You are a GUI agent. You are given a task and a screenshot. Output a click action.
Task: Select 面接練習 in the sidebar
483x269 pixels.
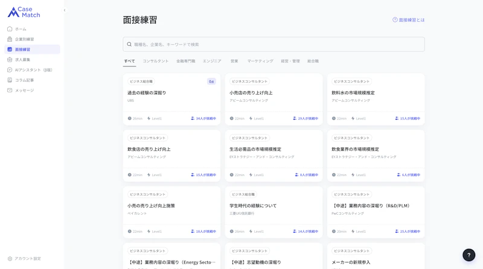click(32, 49)
